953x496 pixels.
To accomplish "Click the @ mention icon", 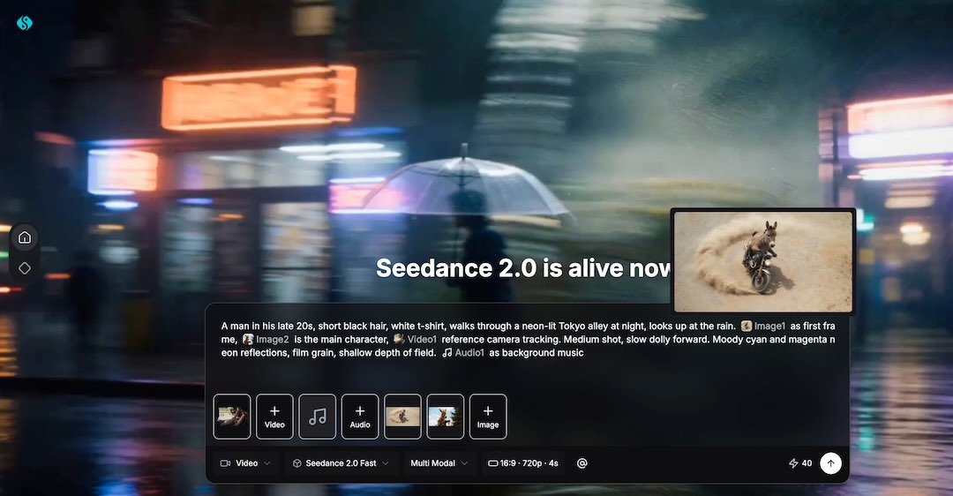I will (x=582, y=463).
